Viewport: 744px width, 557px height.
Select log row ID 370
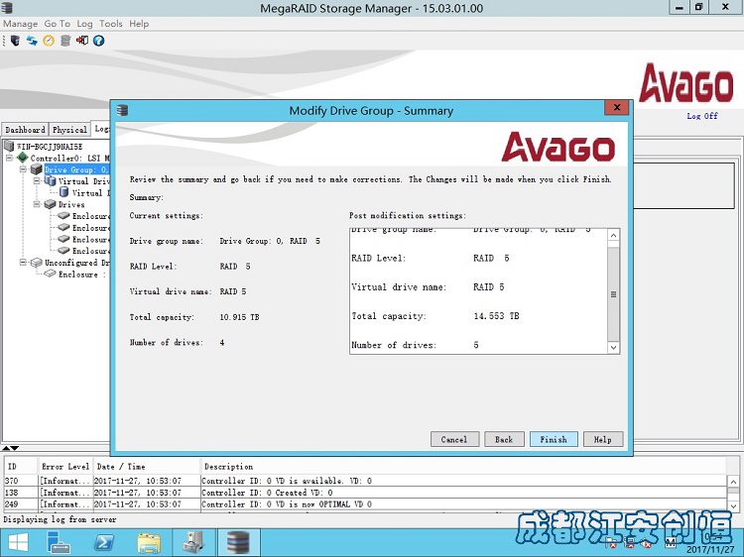365,481
